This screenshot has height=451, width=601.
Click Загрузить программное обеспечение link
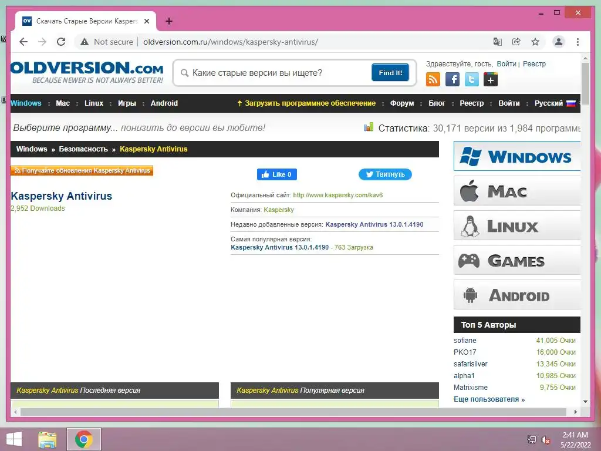point(306,103)
